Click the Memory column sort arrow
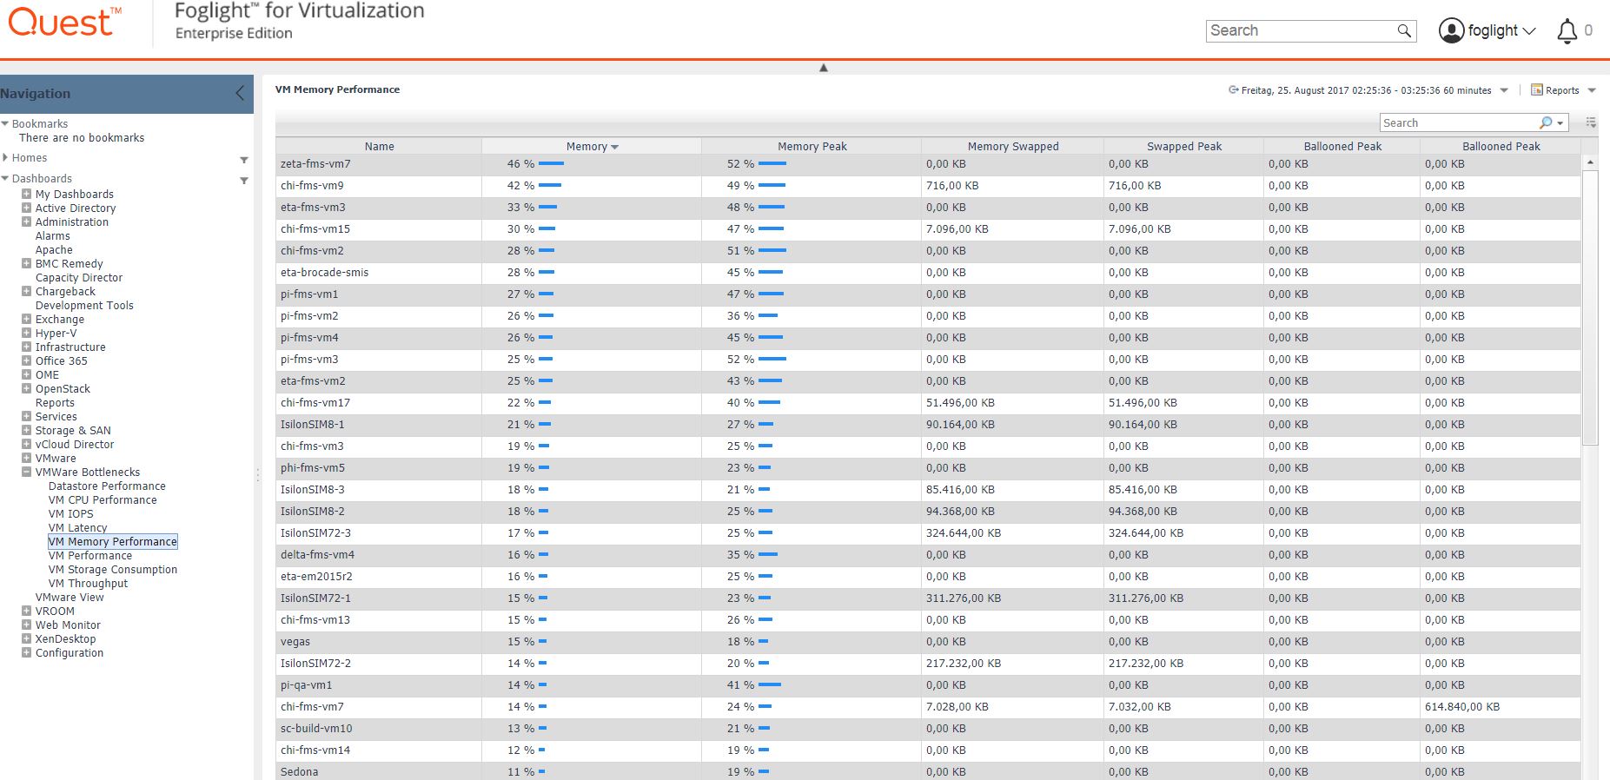 click(x=615, y=147)
